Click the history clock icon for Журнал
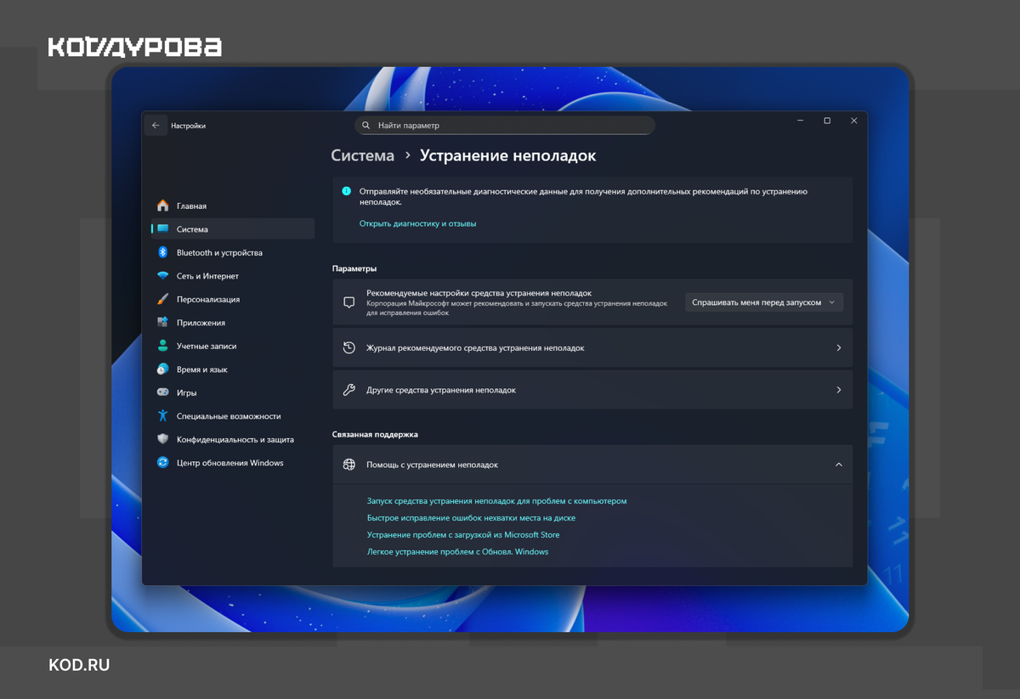Viewport: 1020px width, 699px height. tap(348, 347)
